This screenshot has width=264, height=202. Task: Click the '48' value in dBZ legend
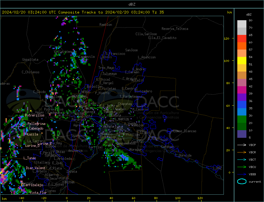click(251, 72)
